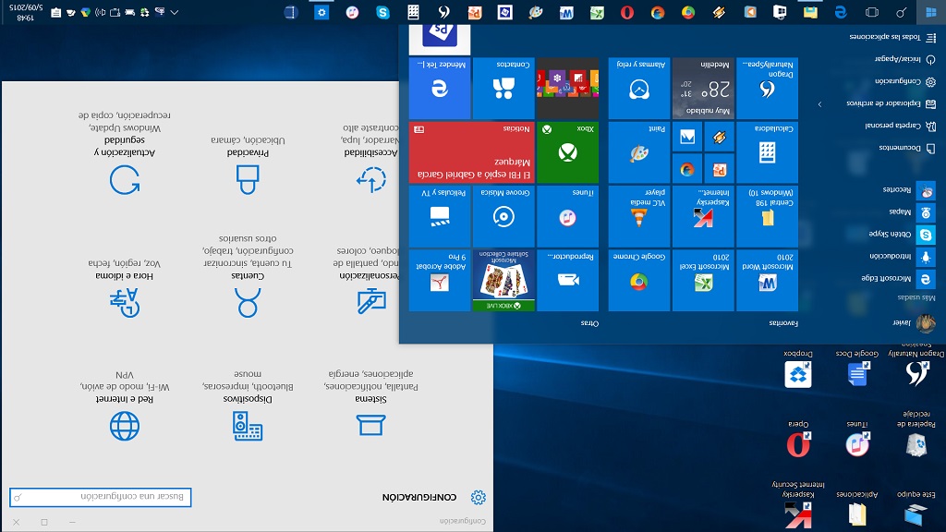Open the small Photos tile in Start menu
Image resolution: width=946 pixels, height=532 pixels.
(x=687, y=137)
